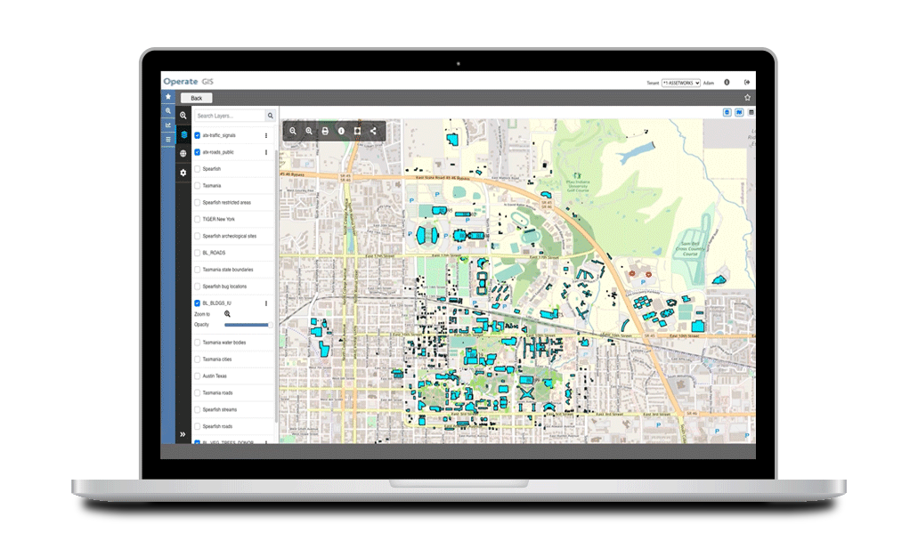This screenshot has width=918, height=557.
Task: Check the Austin Texas layer
Action: (198, 375)
